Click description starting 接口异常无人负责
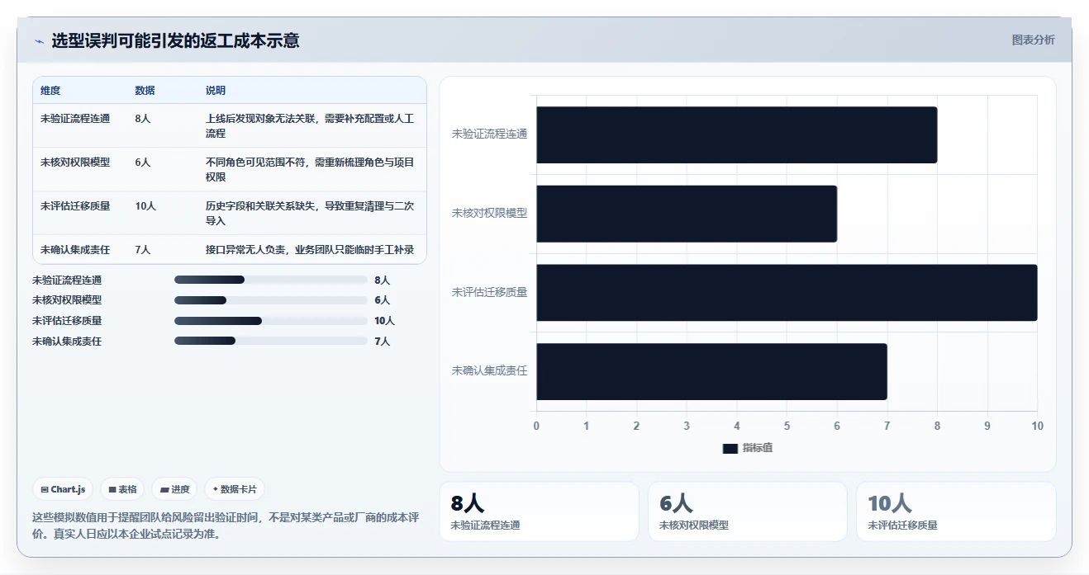 (x=310, y=250)
